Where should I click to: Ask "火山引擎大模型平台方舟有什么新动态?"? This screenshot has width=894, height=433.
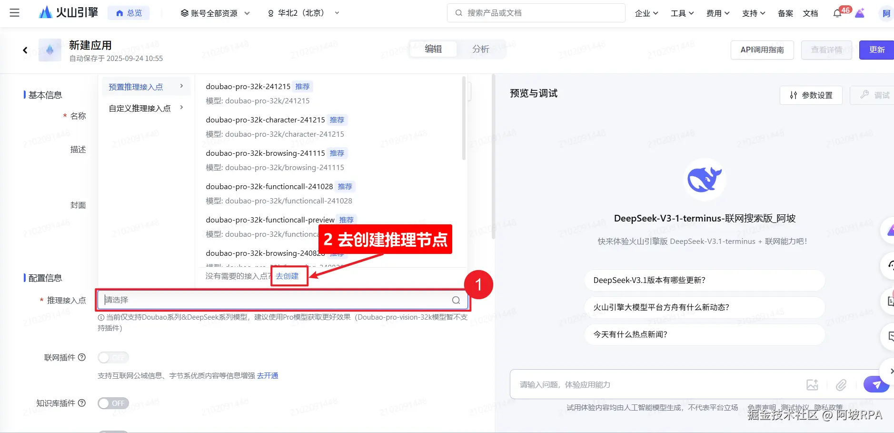[x=705, y=307]
